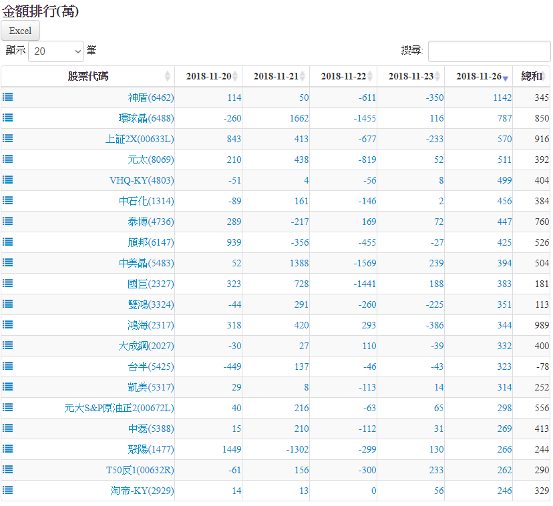Click the Excel export button
553x506 pixels.
coord(21,31)
